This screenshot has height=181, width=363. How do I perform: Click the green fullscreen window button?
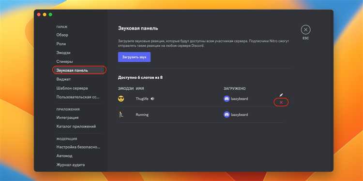[50, 14]
